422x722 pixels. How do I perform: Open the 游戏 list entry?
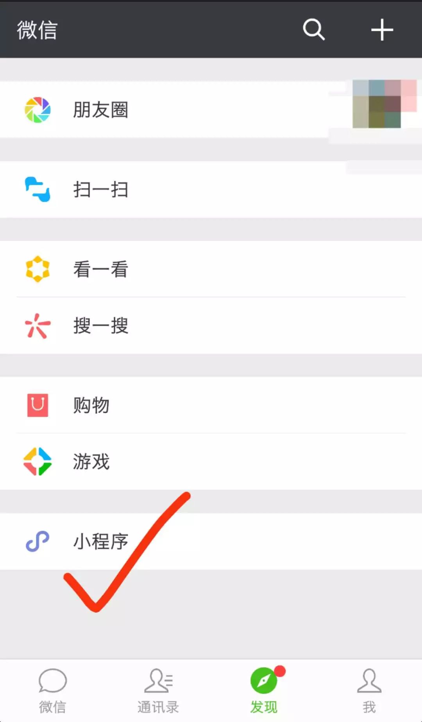pos(211,462)
